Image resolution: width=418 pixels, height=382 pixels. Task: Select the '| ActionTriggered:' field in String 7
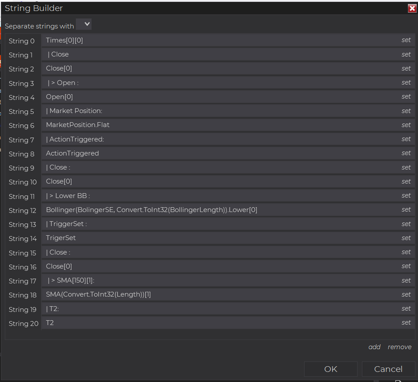(x=228, y=139)
